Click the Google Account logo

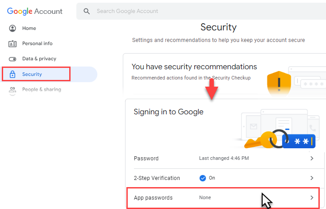point(35,11)
